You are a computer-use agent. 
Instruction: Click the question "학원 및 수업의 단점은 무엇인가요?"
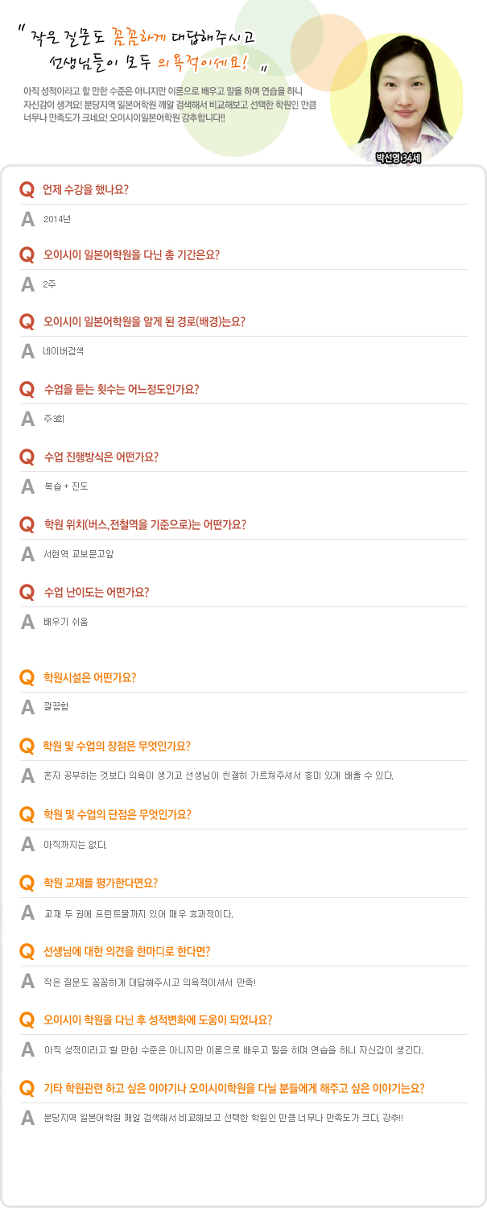click(117, 814)
